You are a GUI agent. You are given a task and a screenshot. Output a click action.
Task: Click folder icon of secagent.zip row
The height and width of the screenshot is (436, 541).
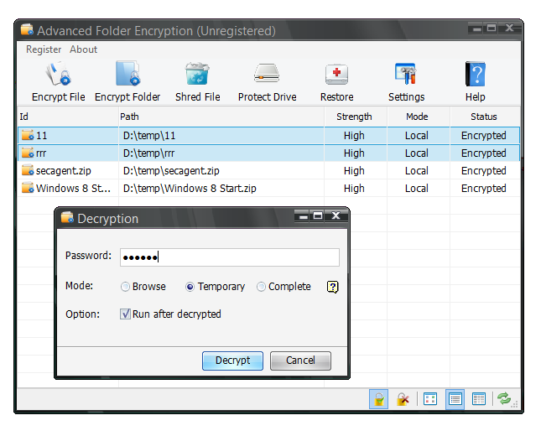28,170
